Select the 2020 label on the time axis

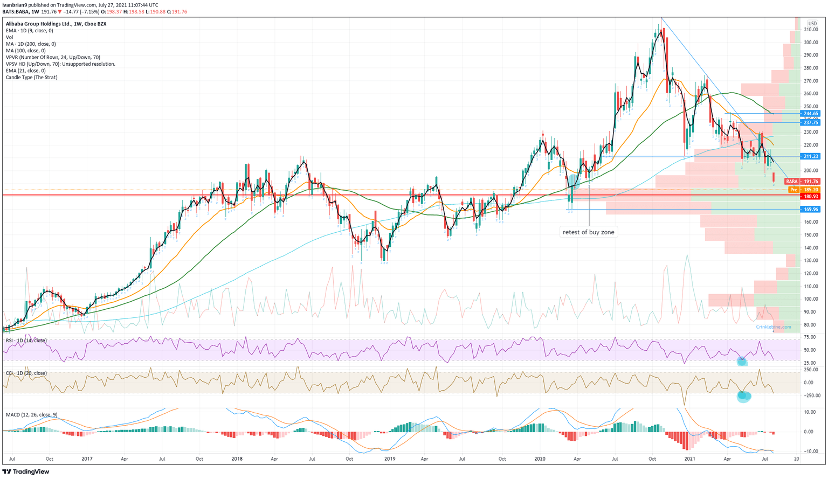[540, 459]
